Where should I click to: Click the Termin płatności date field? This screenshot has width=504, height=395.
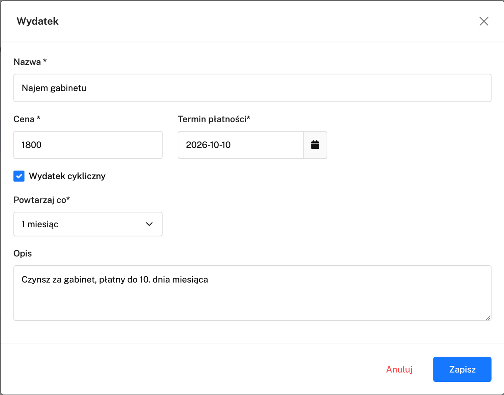241,145
